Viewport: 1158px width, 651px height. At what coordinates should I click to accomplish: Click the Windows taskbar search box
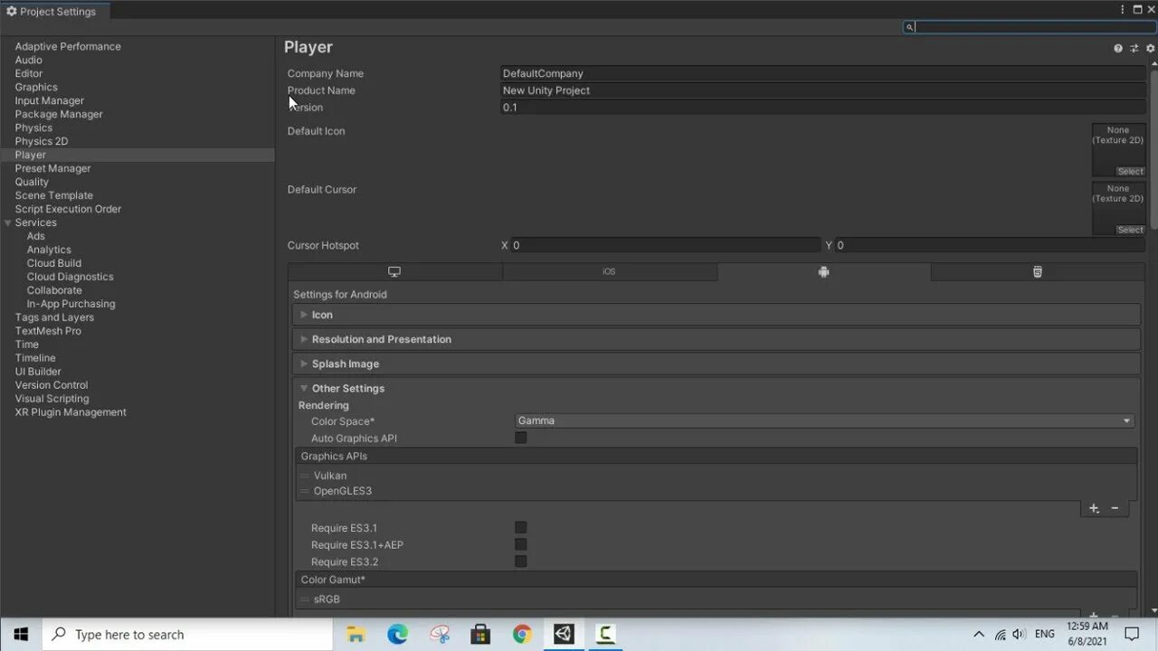click(187, 634)
